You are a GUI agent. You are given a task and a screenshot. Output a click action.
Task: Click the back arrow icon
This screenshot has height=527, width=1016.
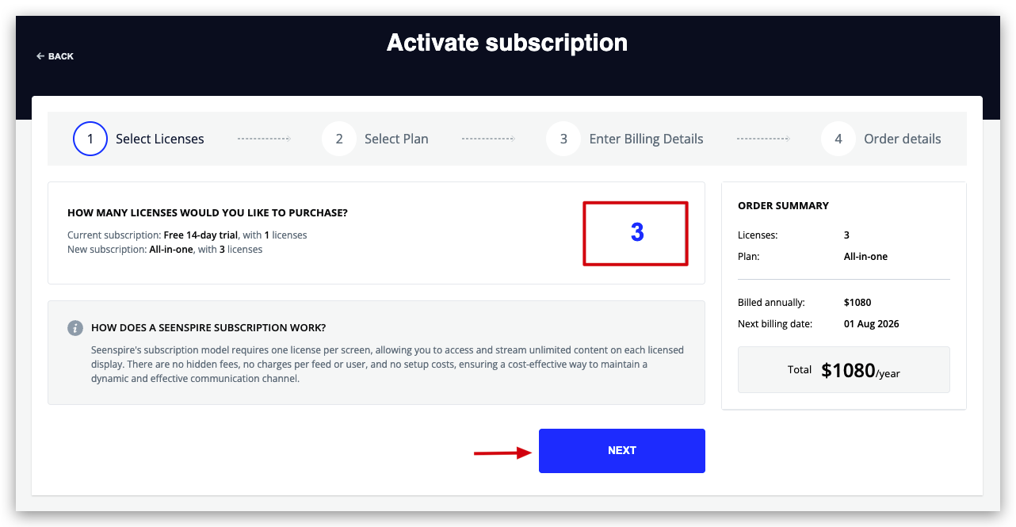(40, 56)
